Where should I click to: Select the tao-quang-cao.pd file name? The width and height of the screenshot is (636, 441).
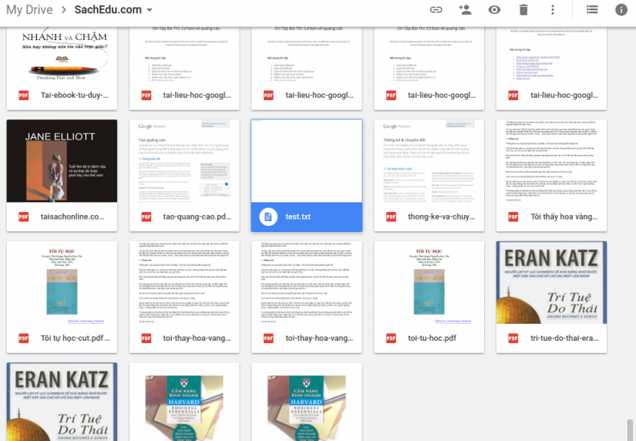(197, 217)
